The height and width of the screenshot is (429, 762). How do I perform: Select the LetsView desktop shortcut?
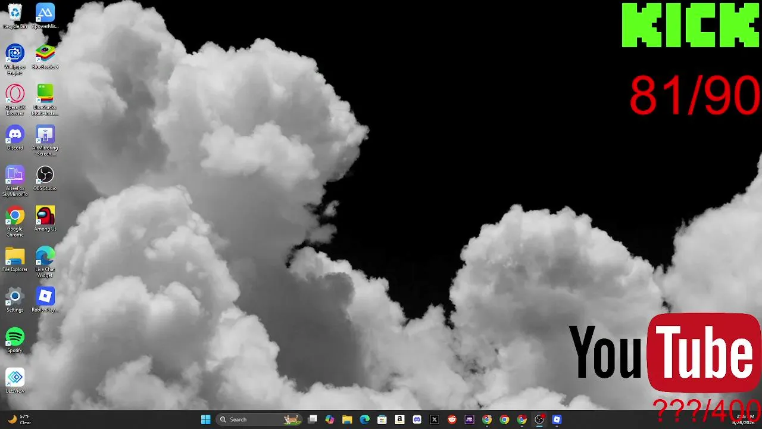click(x=15, y=381)
